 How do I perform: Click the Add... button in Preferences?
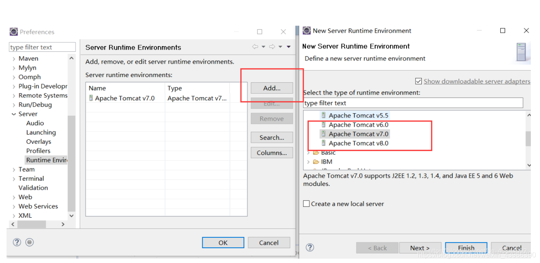(x=272, y=88)
